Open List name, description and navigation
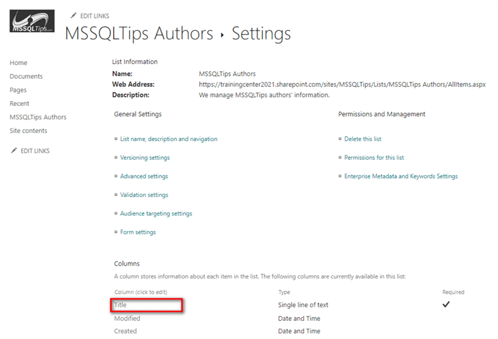The height and width of the screenshot is (339, 498). 169,139
